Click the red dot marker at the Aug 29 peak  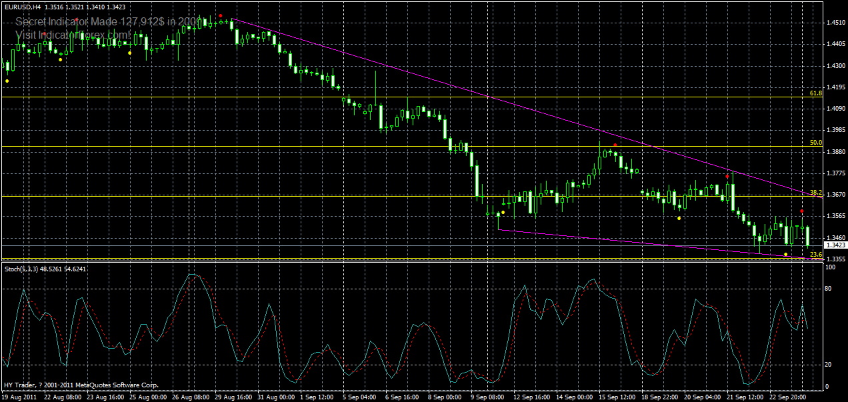(x=220, y=15)
